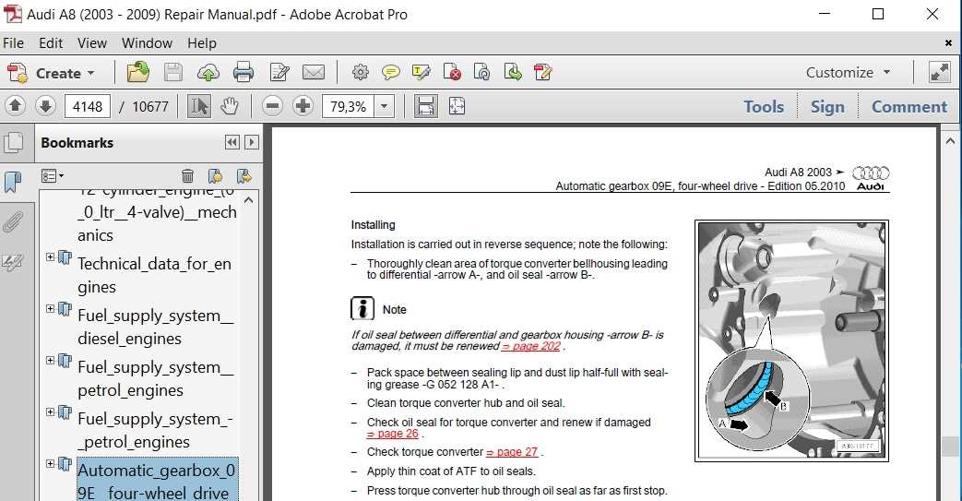
Task: Click the Extract pages icon
Action: (x=513, y=73)
